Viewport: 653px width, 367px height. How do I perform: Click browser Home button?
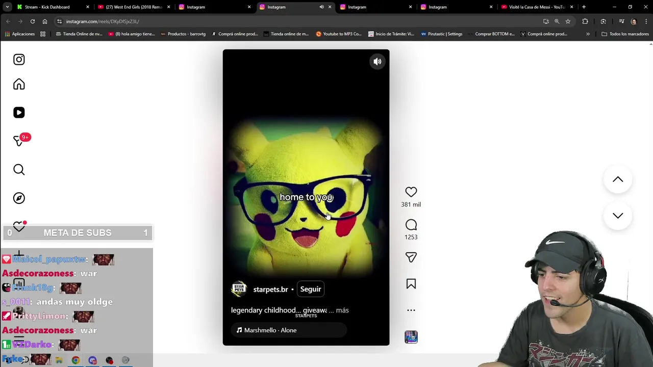click(x=45, y=21)
